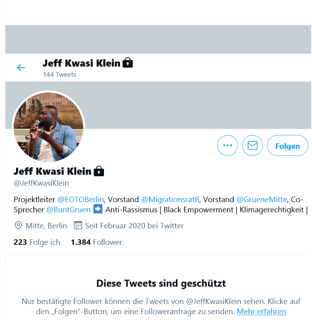This screenshot has width=312, height=320.
Task: Click the calendar icon next to join date
Action: click(78, 226)
